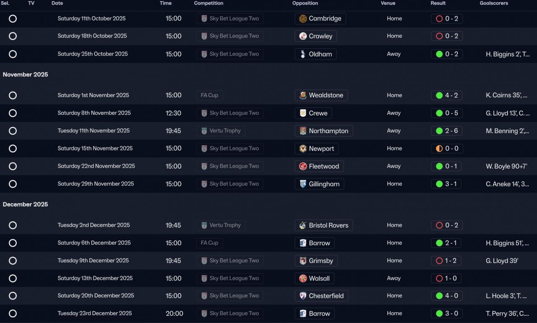Open the 4 - 2 Wealdstone result

click(451, 95)
